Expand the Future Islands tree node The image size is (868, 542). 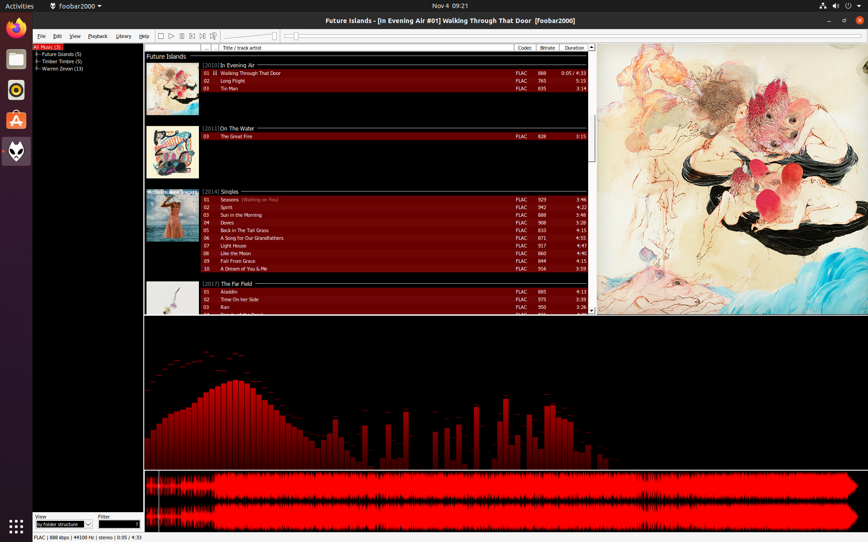click(x=37, y=54)
